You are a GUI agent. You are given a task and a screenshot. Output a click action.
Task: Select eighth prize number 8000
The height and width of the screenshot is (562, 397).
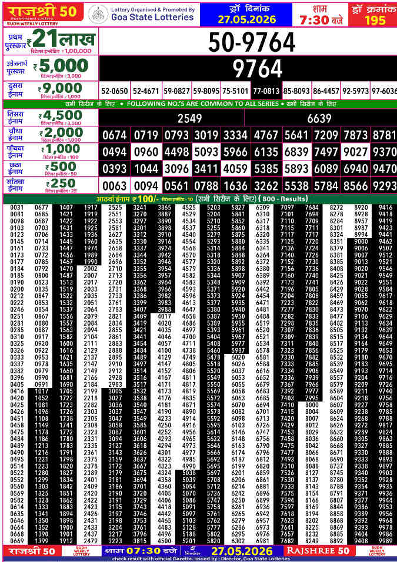[x=312, y=404]
